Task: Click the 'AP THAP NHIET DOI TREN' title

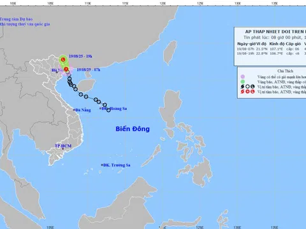Action: coord(275,32)
